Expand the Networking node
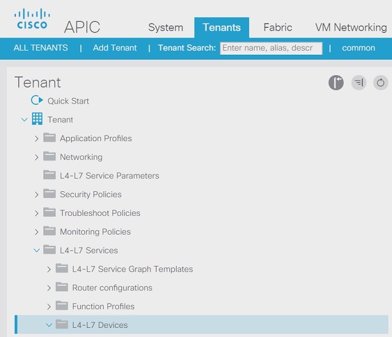The height and width of the screenshot is (337, 392). pyautogui.click(x=36, y=157)
